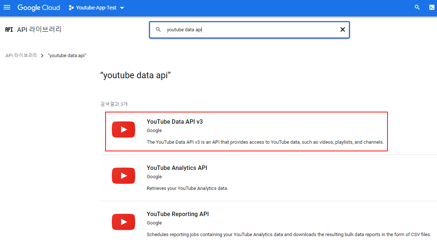Open the hamburger navigation menu
This screenshot has width=437, height=243.
[7, 8]
